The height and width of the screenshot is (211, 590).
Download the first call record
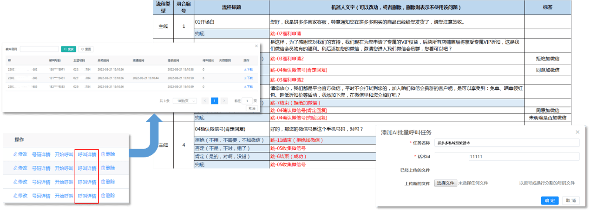248,69
